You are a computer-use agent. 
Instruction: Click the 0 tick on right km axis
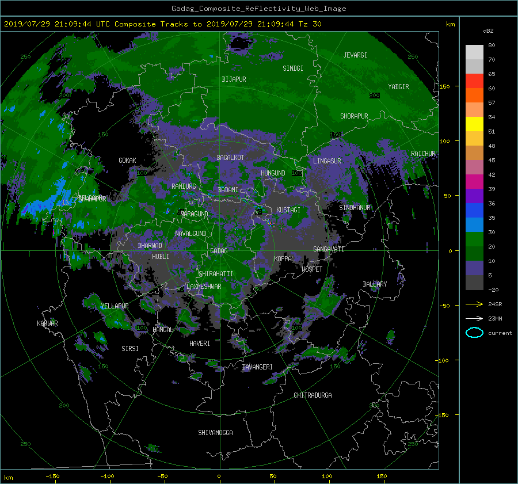tap(450, 251)
